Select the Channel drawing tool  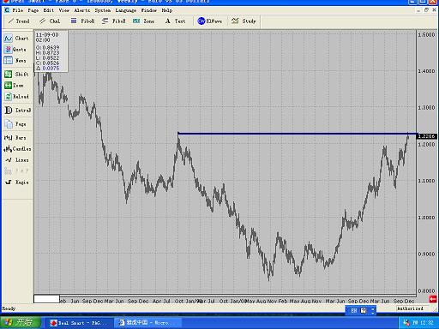pos(50,21)
